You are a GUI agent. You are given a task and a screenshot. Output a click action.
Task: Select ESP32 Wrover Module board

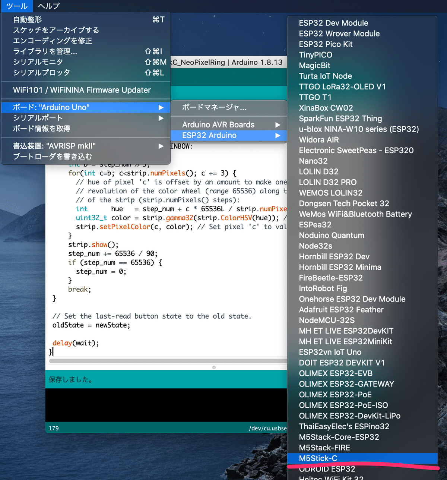362,34
